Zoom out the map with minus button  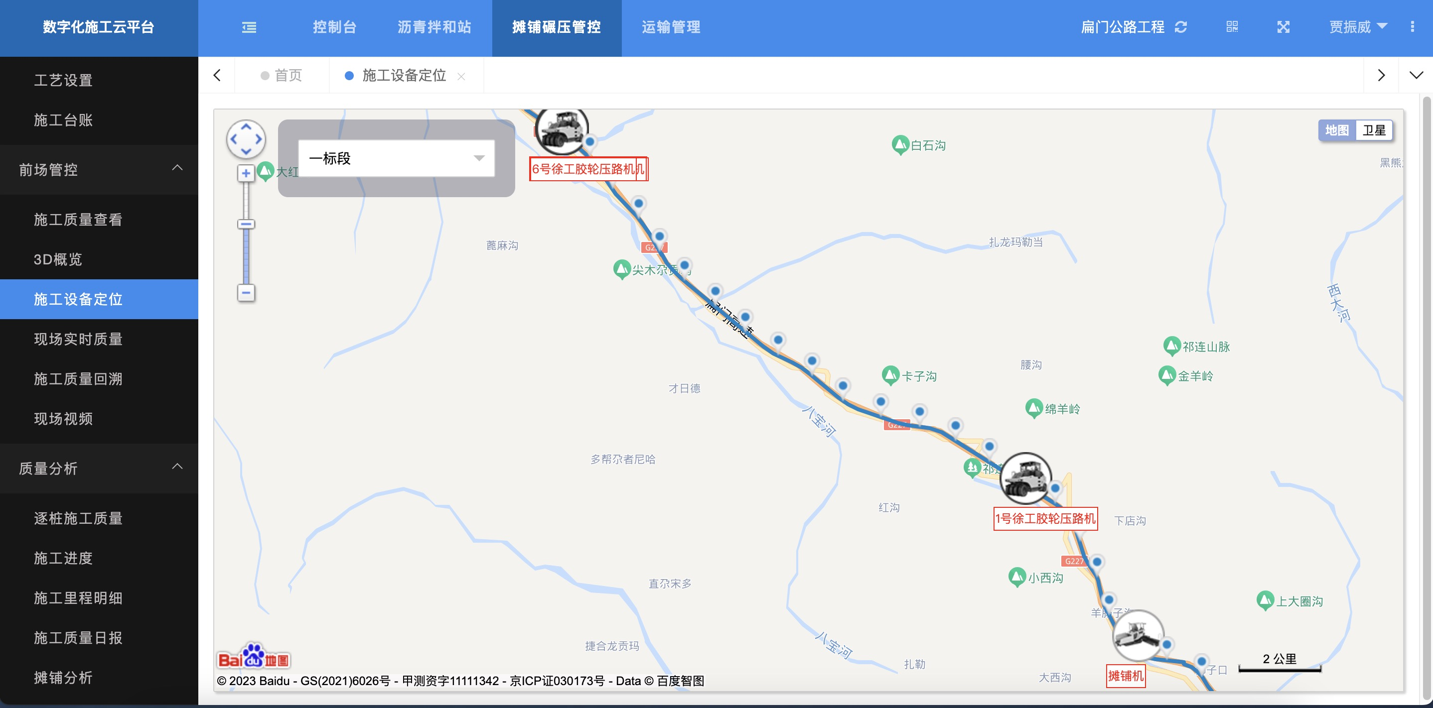point(246,293)
